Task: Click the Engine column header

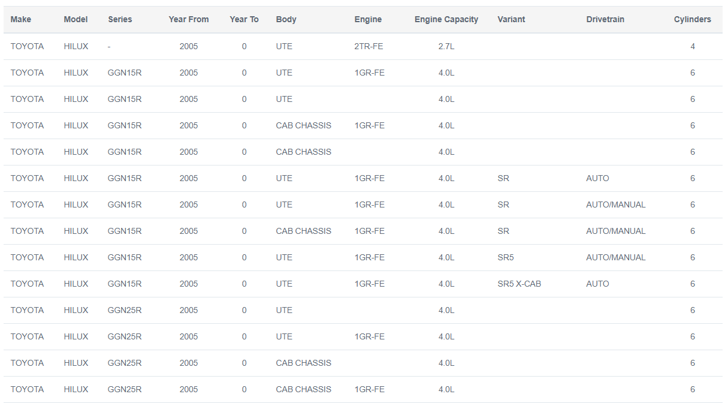Action: pos(368,19)
